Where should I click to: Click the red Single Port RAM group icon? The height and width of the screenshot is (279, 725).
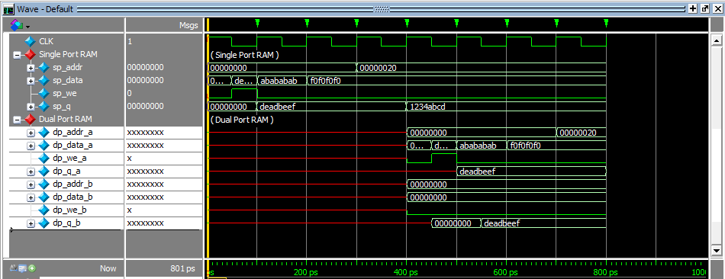coord(31,55)
